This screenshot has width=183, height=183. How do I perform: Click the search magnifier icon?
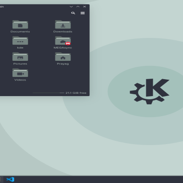(73, 13)
